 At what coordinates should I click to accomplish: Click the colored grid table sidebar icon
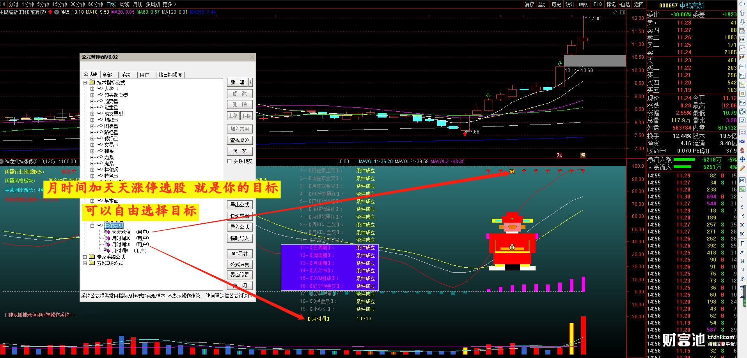tap(742, 40)
